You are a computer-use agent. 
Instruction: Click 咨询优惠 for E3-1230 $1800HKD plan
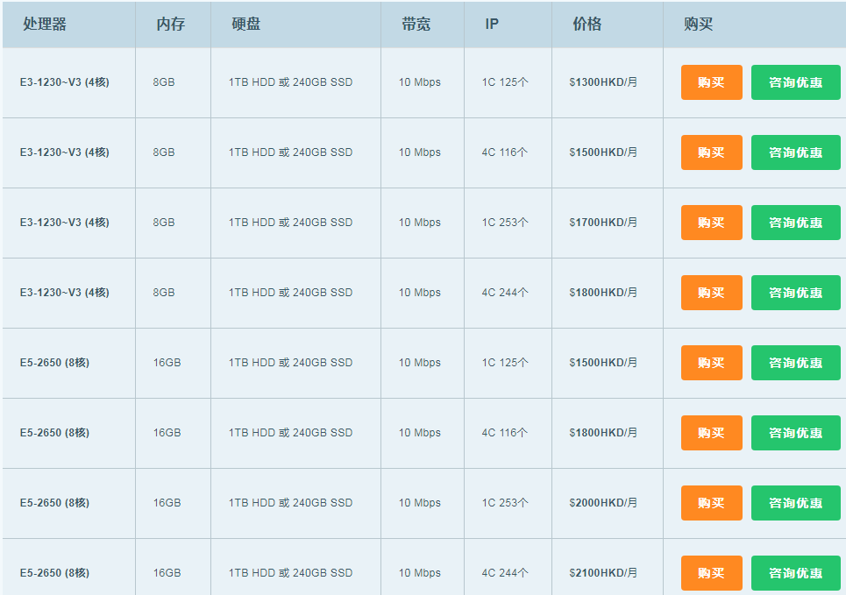[x=795, y=293]
